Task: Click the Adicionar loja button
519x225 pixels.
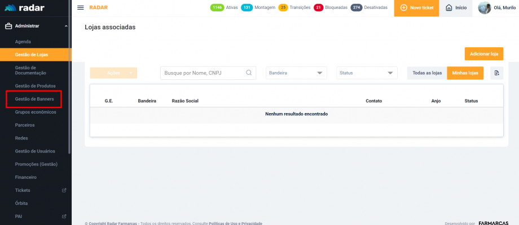Action: [483, 54]
